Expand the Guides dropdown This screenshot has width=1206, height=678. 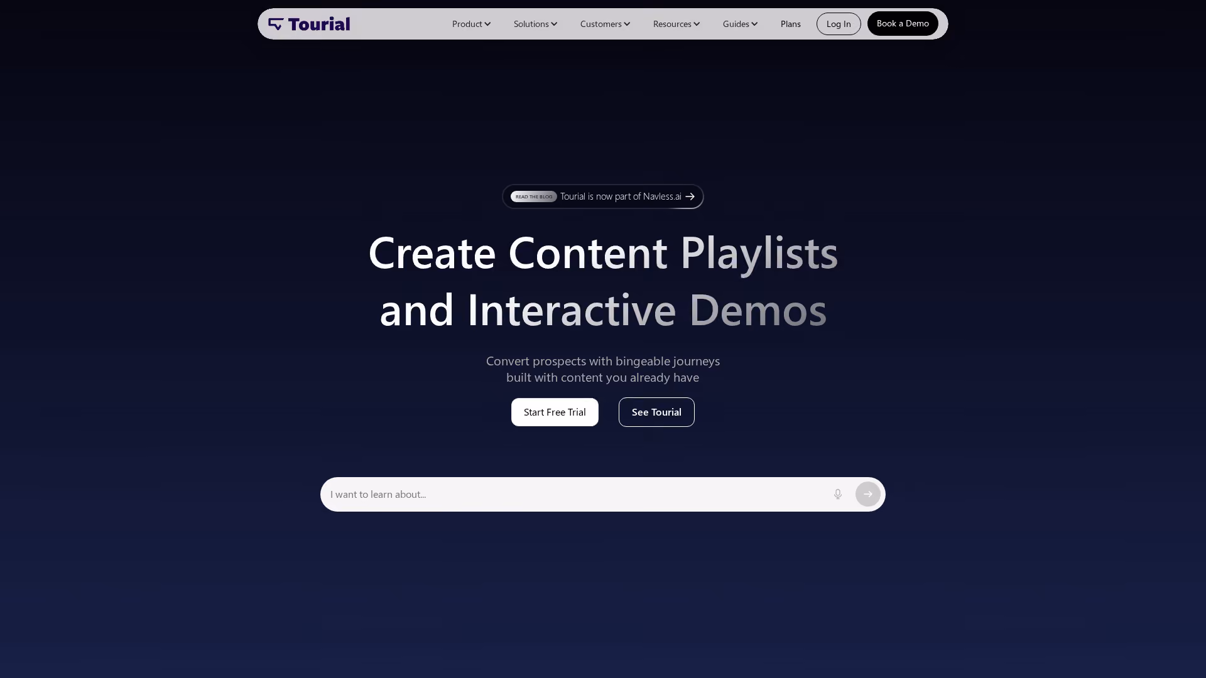pyautogui.click(x=740, y=24)
